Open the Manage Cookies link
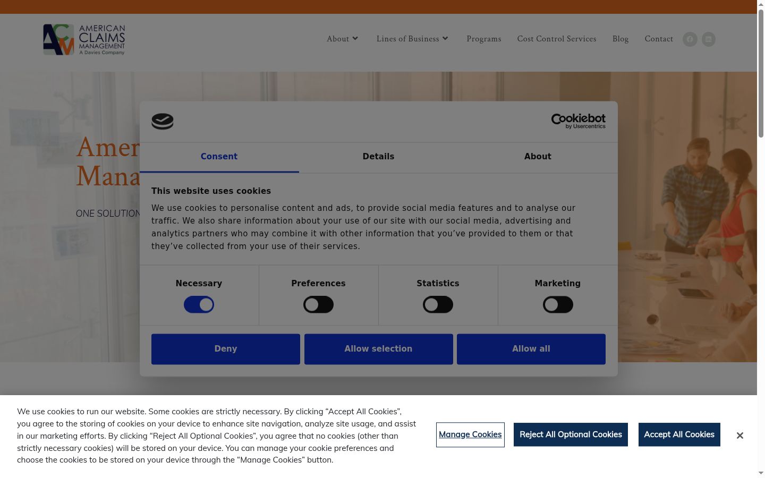 tap(470, 434)
